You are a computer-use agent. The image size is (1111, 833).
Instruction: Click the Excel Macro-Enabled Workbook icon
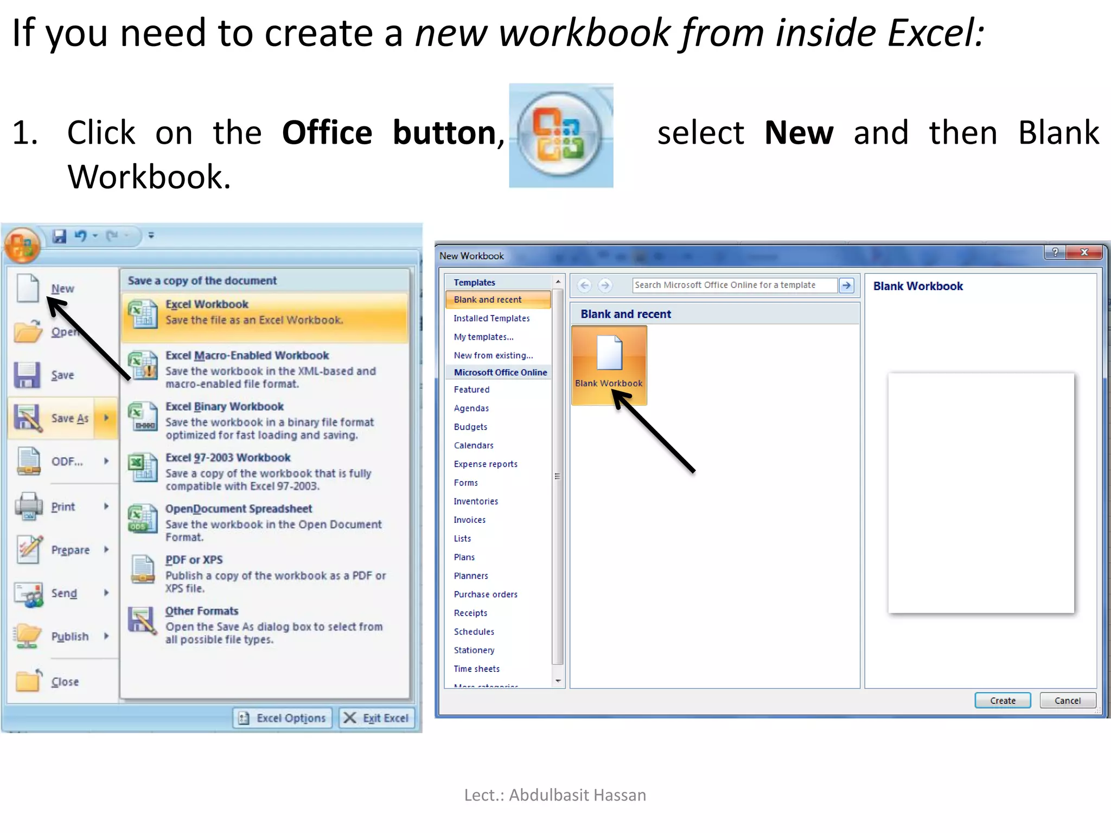click(143, 365)
